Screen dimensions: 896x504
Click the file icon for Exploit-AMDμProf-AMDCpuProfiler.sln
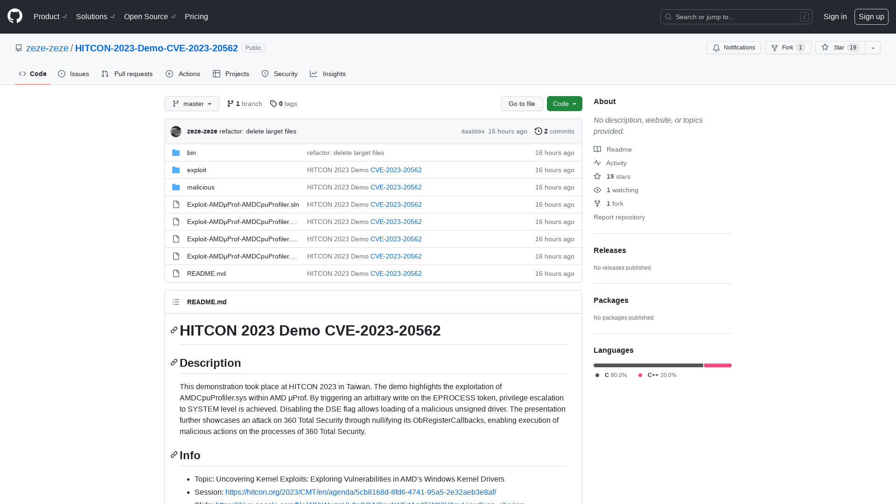[176, 204]
